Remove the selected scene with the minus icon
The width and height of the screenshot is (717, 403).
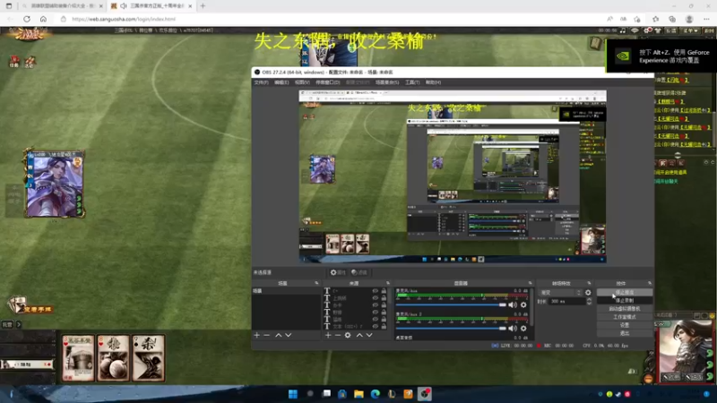266,335
